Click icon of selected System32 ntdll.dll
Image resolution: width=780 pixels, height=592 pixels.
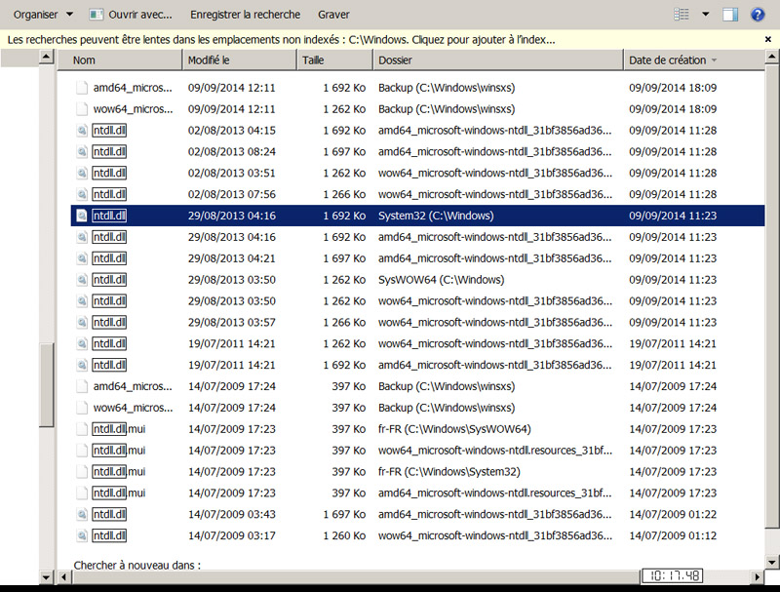tap(82, 216)
